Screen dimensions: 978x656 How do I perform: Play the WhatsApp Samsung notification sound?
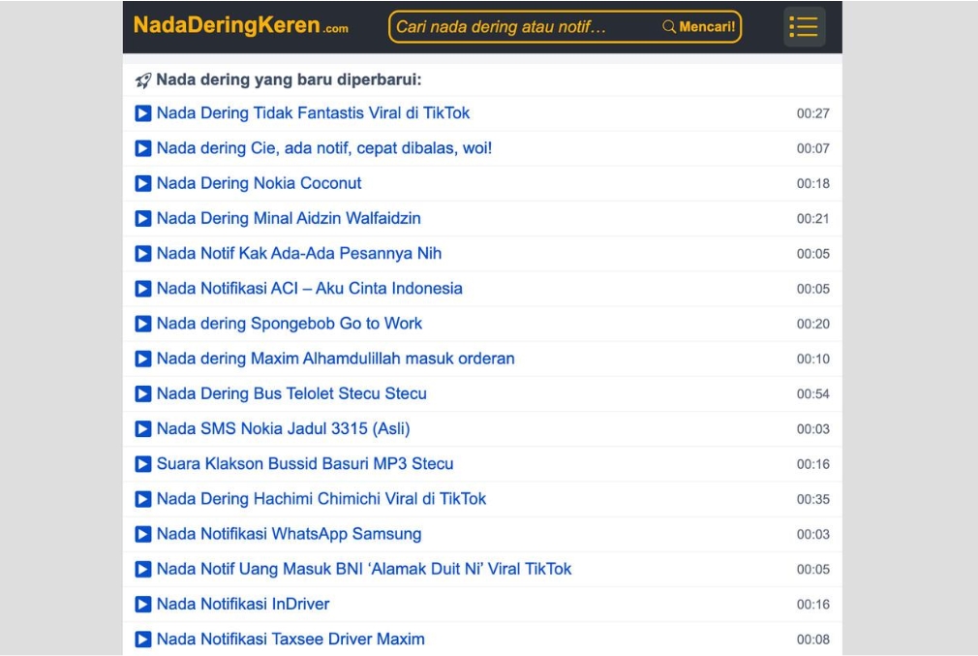click(x=143, y=534)
